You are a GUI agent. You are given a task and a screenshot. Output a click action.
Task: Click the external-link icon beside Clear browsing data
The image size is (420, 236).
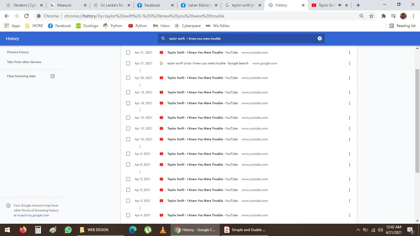pos(53,76)
